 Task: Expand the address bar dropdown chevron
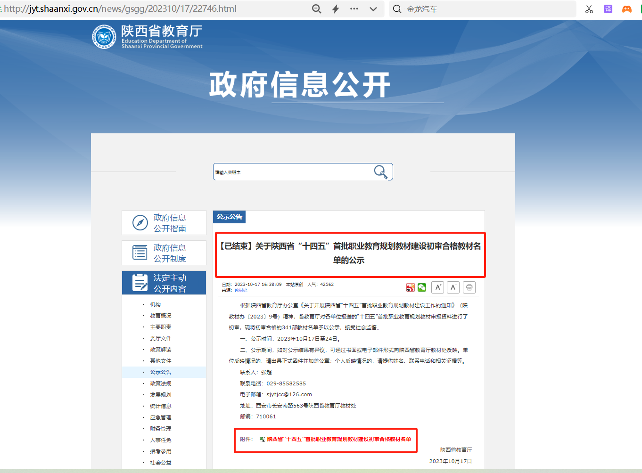pos(373,9)
